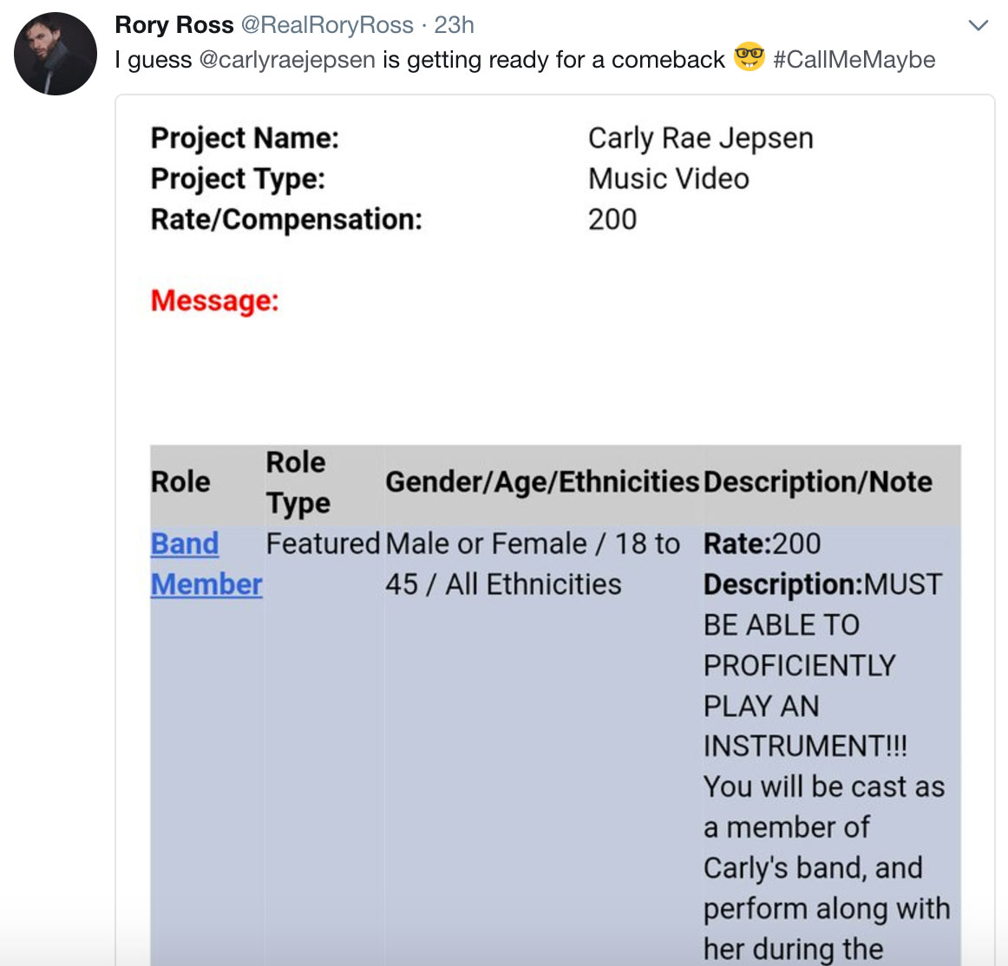
Task: Open the @RealRoryRoss handle
Action: click(327, 25)
